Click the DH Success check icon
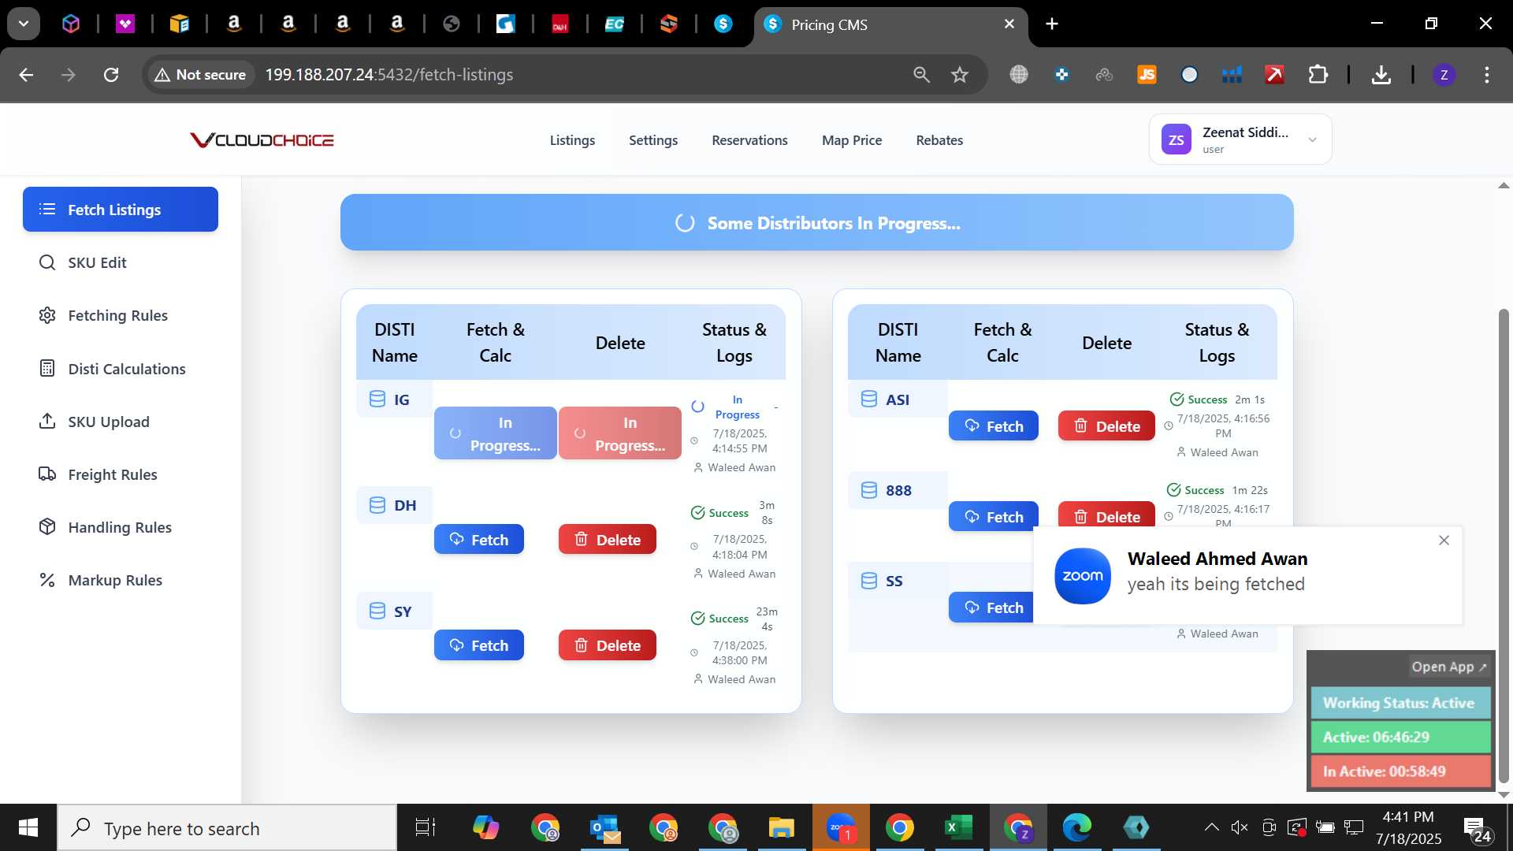1513x851 pixels. coord(697,512)
